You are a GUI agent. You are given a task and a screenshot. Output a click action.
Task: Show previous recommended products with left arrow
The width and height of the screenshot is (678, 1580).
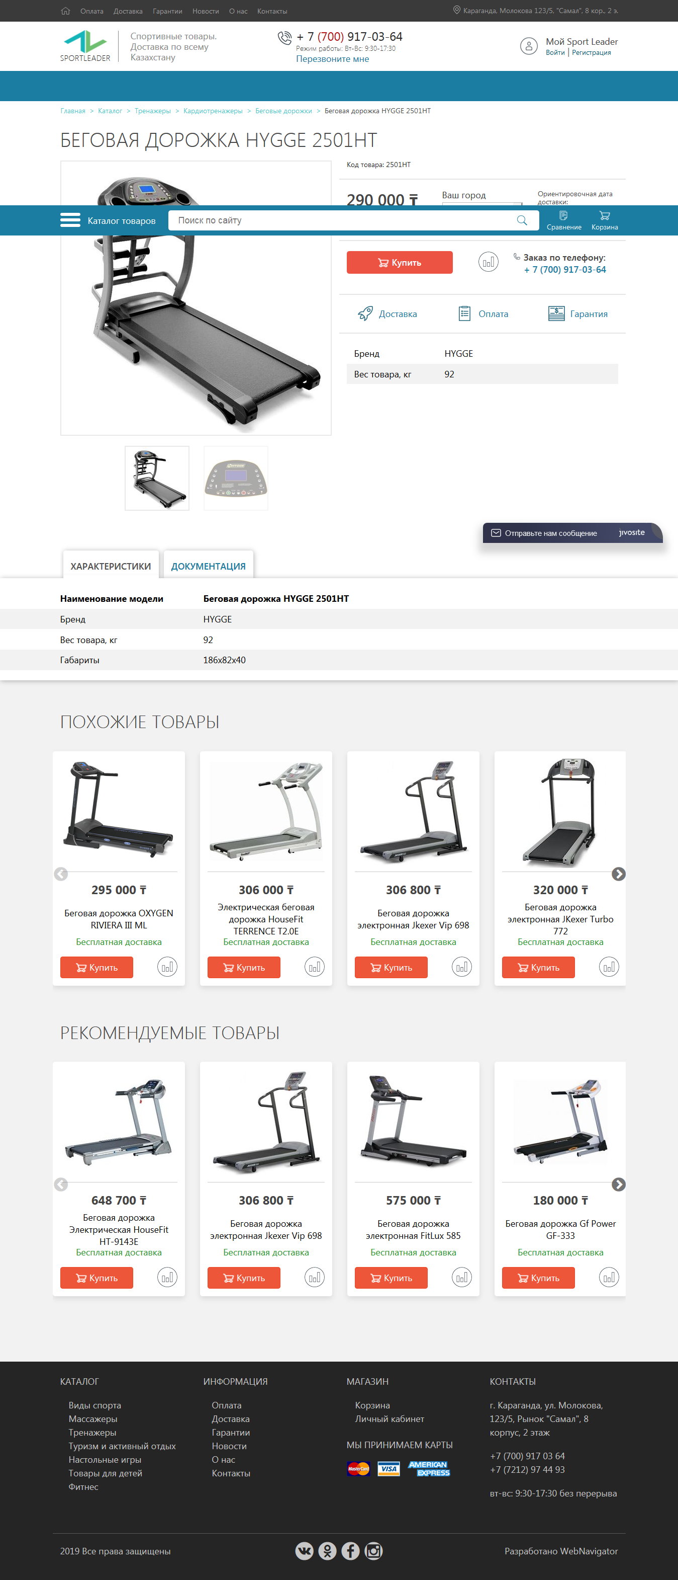pos(61,1184)
